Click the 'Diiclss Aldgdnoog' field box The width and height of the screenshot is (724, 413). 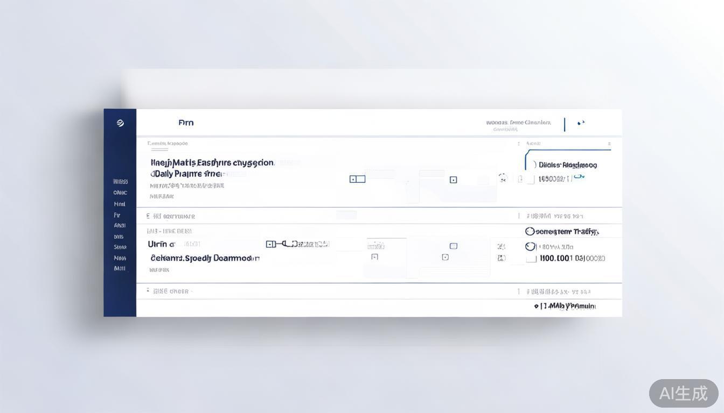point(567,165)
